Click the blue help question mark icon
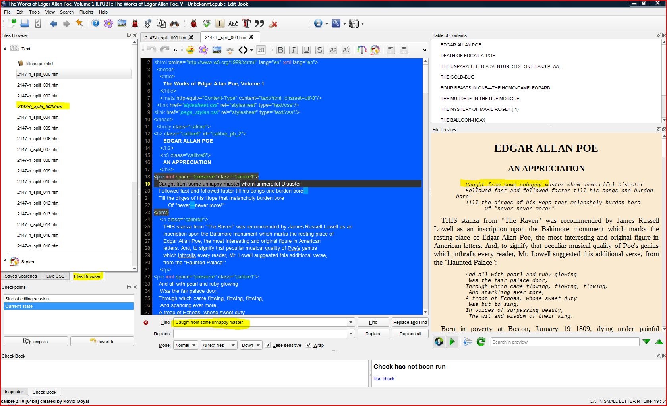 click(96, 24)
